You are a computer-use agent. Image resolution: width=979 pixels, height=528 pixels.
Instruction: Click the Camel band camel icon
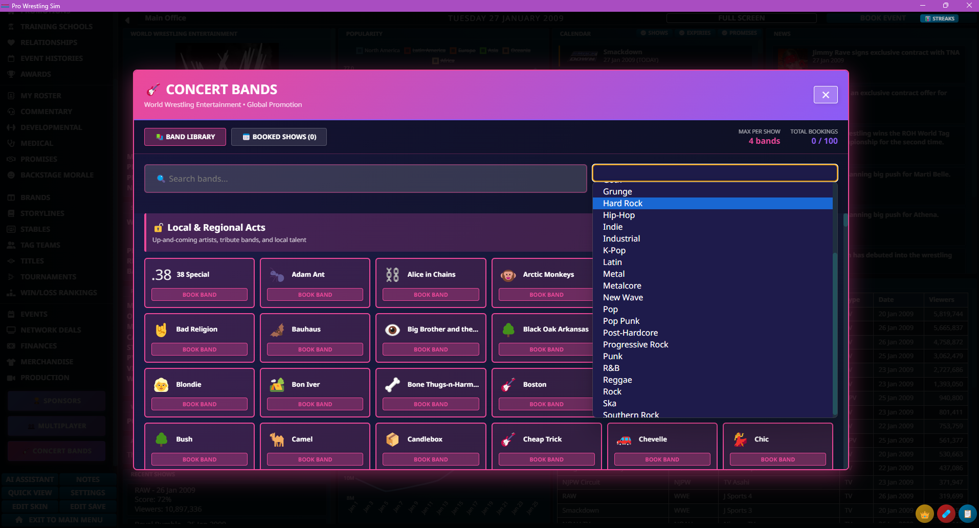coord(277,439)
